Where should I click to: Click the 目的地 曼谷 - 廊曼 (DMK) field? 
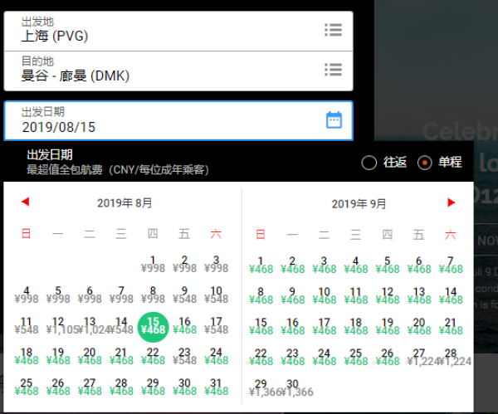178,71
